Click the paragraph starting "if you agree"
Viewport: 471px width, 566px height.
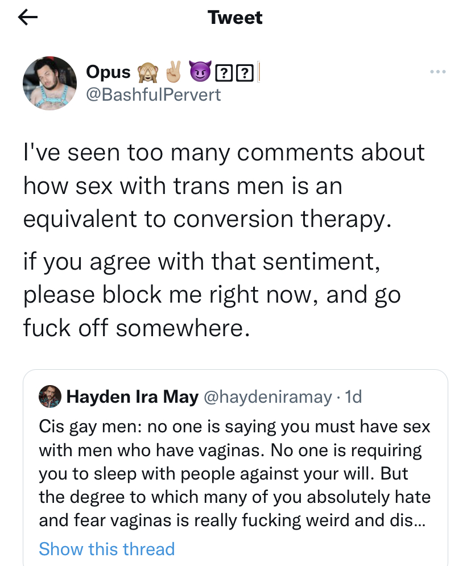click(x=212, y=295)
